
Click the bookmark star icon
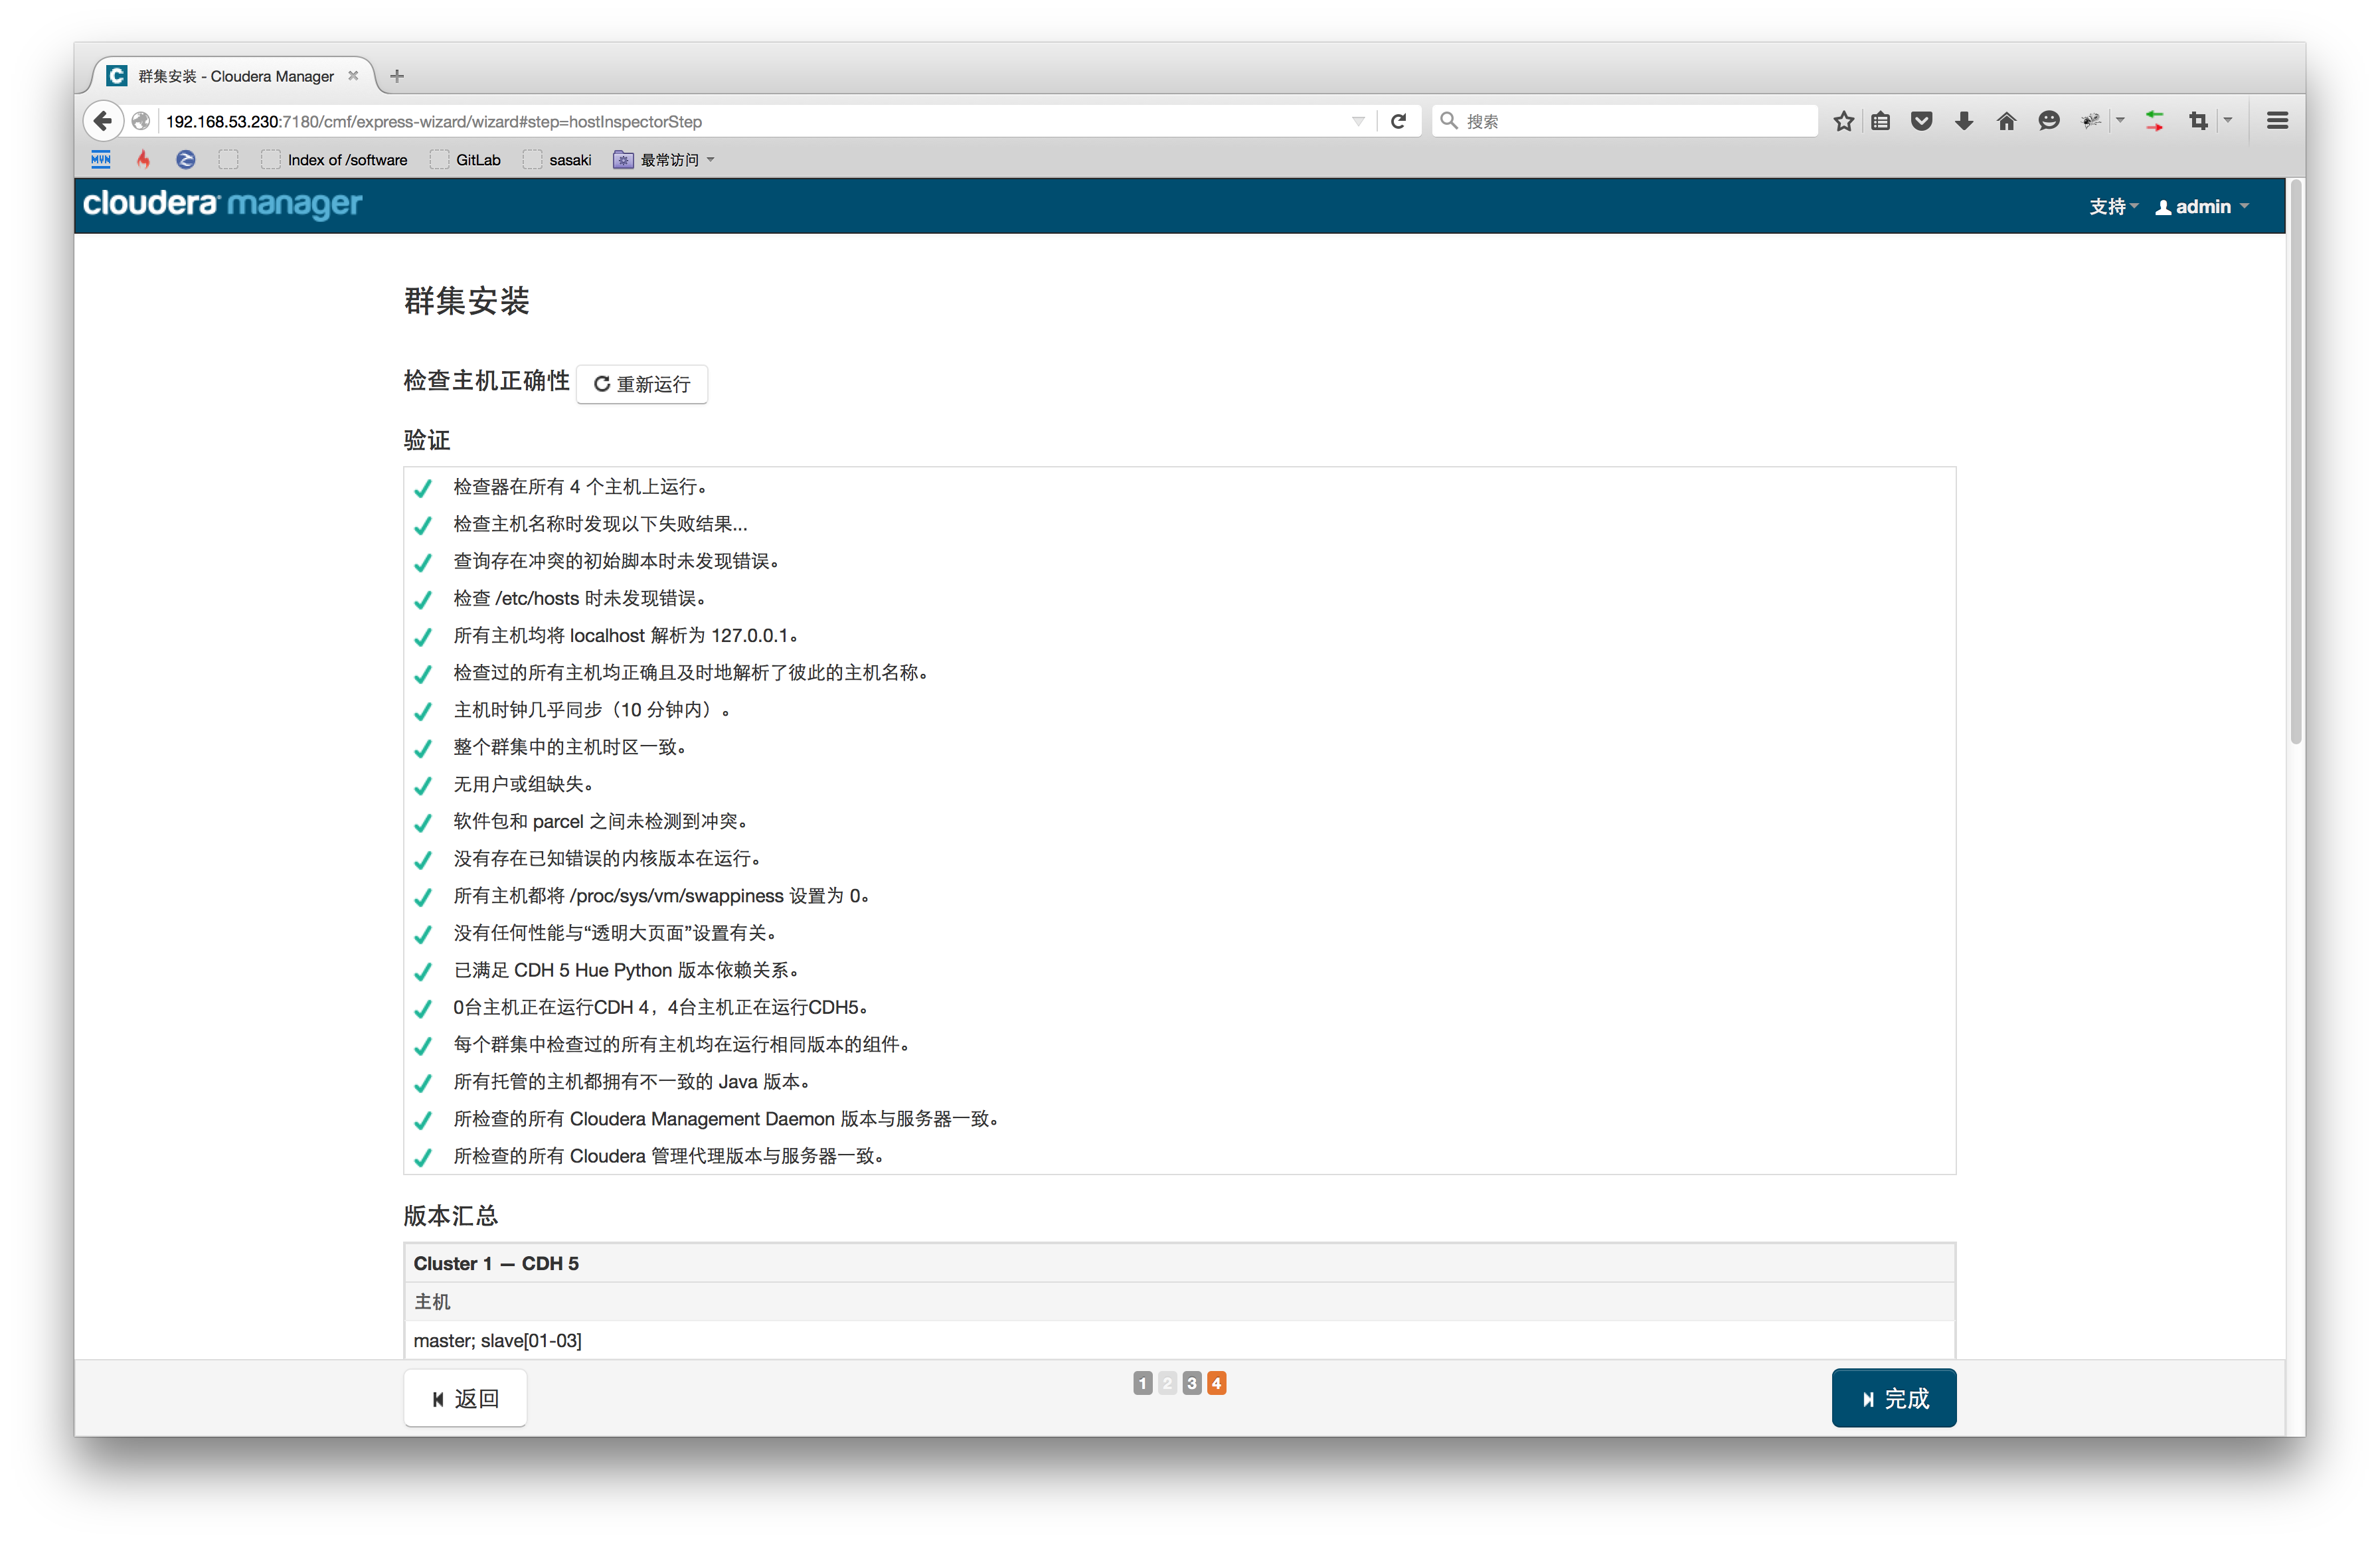1844,121
